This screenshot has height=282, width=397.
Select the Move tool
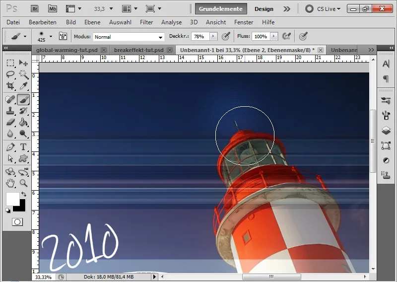(x=23, y=63)
